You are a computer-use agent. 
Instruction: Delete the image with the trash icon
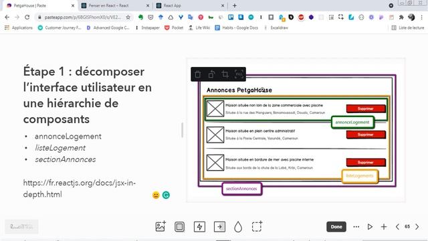click(198, 74)
